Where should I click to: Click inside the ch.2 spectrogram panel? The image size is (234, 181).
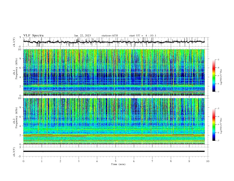coord(114,121)
